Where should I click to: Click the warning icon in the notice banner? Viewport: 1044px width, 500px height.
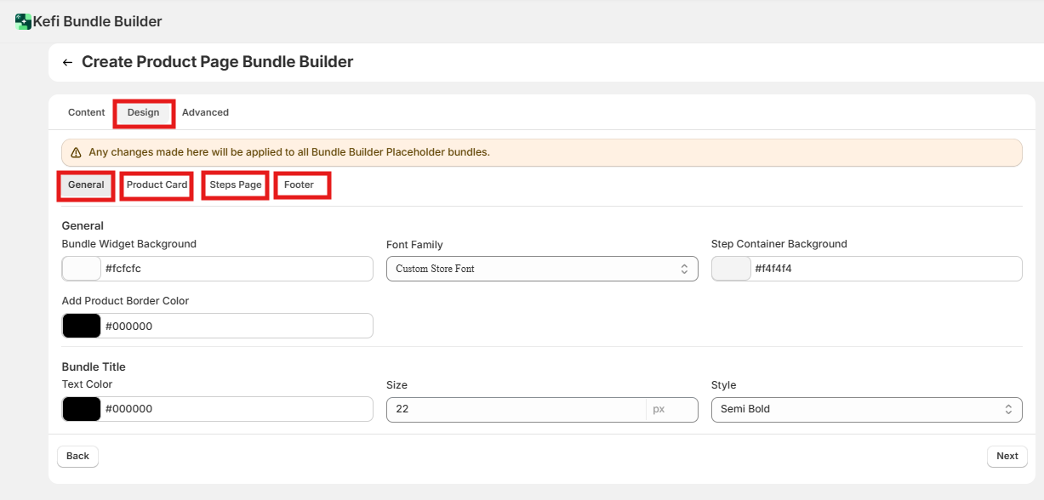tap(76, 153)
